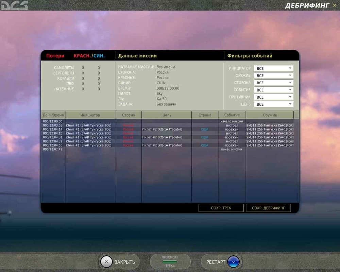This screenshot has width=340, height=272.
Task: Click the Сохр. трек button
Action: point(221,208)
